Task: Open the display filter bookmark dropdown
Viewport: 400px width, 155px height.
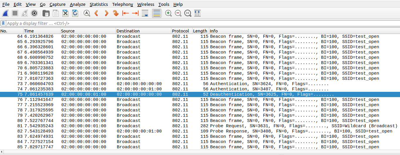Action: [3, 23]
